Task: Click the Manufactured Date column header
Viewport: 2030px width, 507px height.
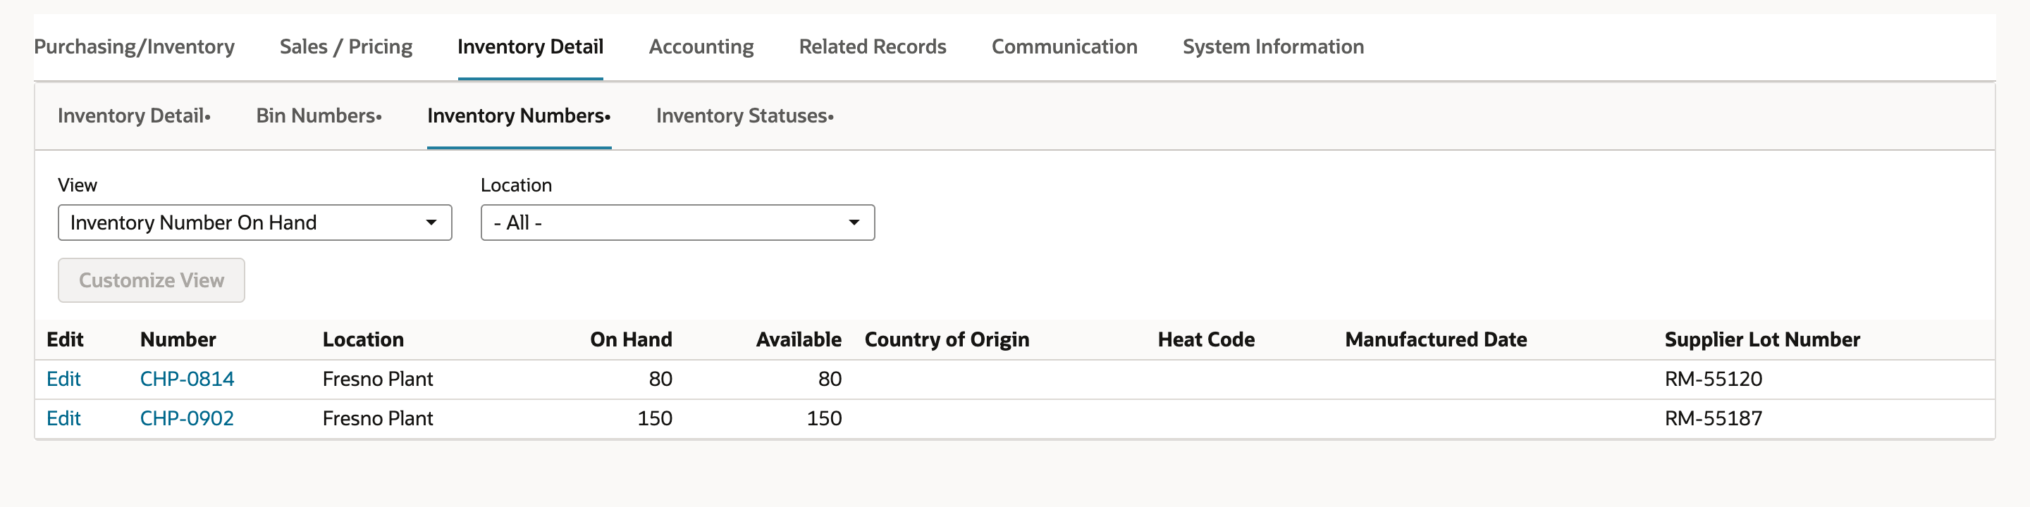Action: point(1436,339)
